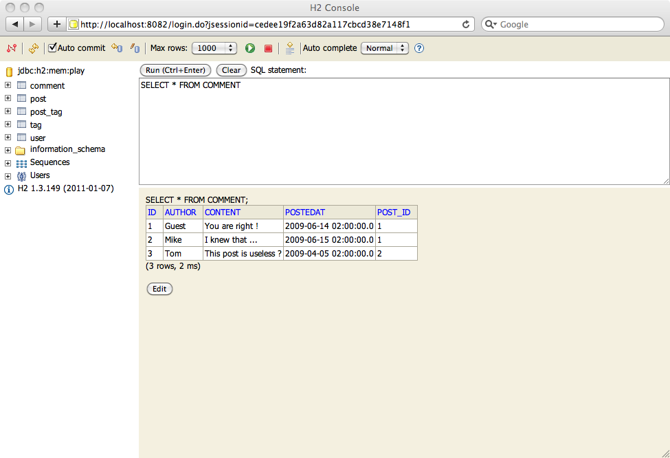Expand the post_tag table node
This screenshot has height=458, width=670.
[x=8, y=111]
